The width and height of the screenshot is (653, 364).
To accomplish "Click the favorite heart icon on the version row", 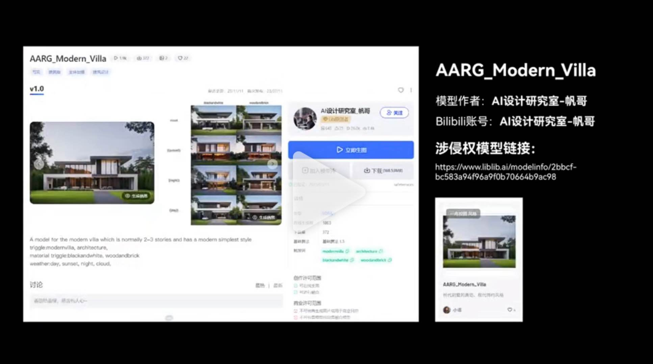I will click(x=401, y=90).
